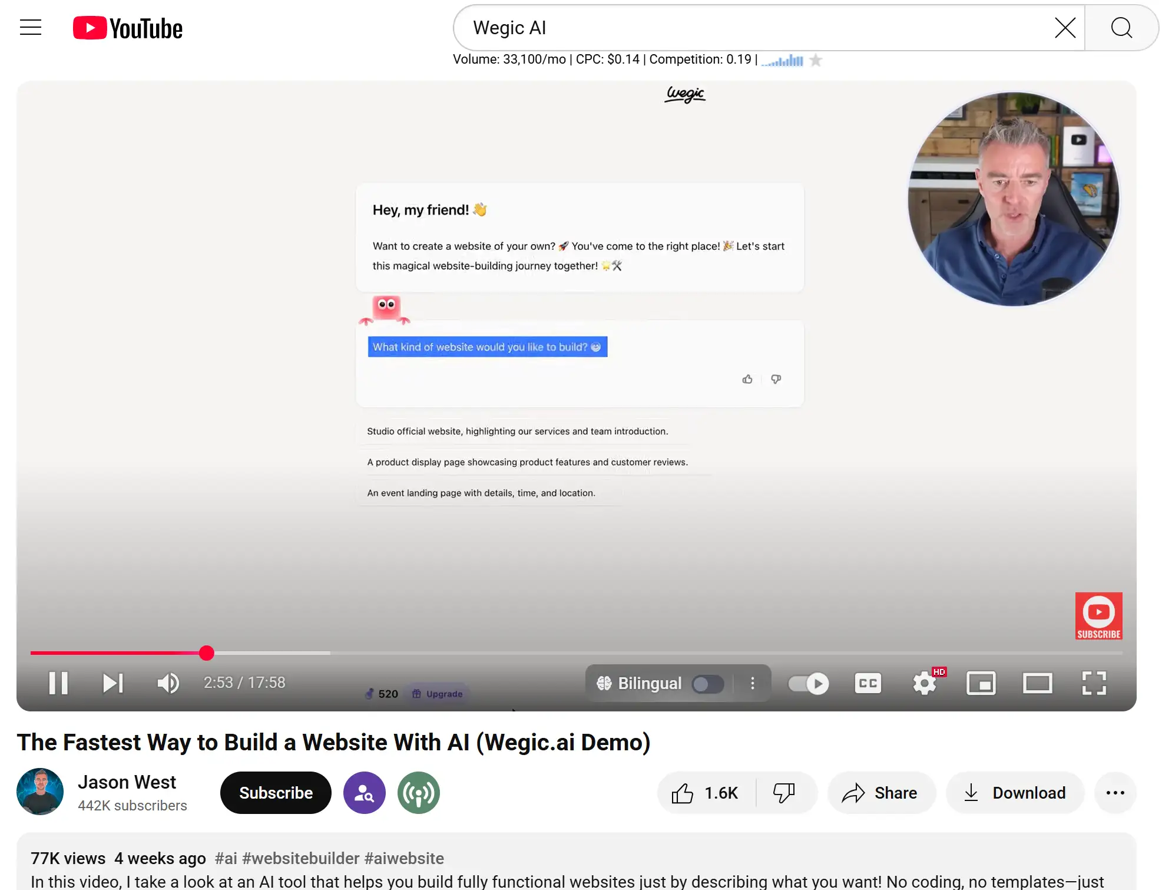
Task: Click the presenter webcam circle in video
Action: click(1014, 199)
